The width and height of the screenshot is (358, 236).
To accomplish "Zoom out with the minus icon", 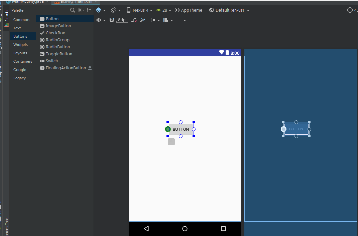I will (x=350, y=10).
